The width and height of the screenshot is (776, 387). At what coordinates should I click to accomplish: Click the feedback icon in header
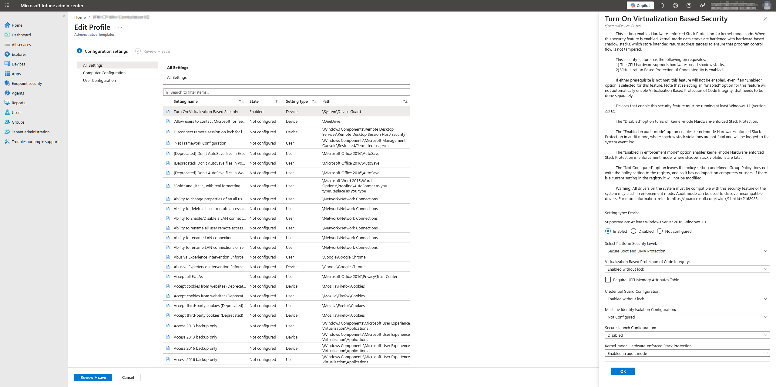pyautogui.click(x=702, y=5)
